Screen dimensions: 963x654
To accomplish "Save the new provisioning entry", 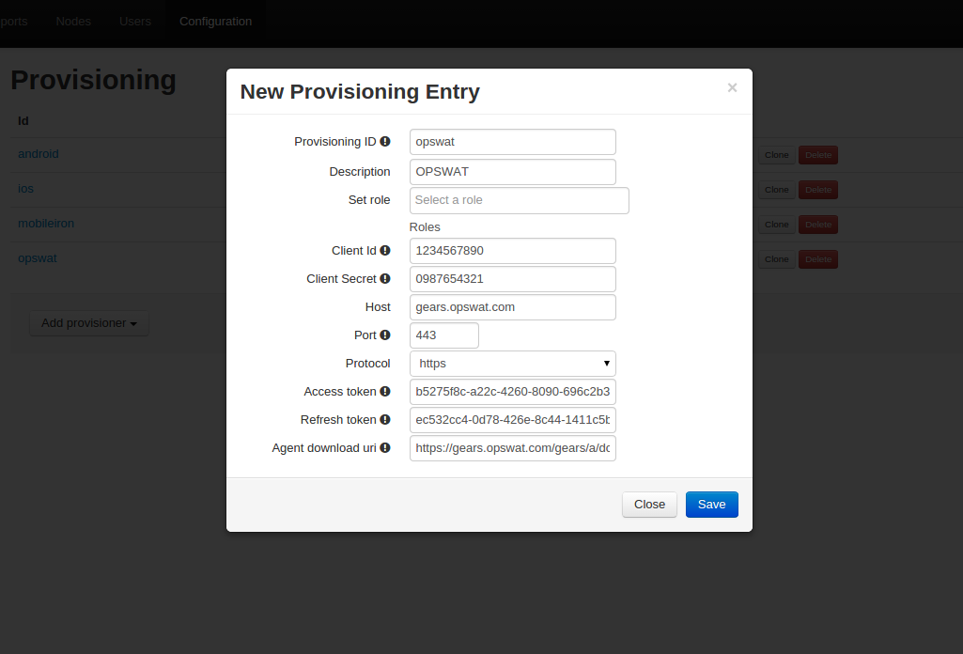I will point(712,505).
